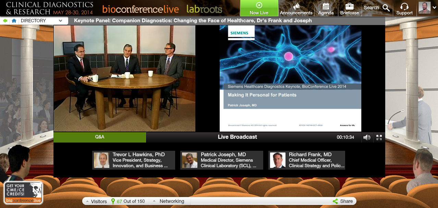
Task: Go to home via house icon
Action: pos(14,21)
